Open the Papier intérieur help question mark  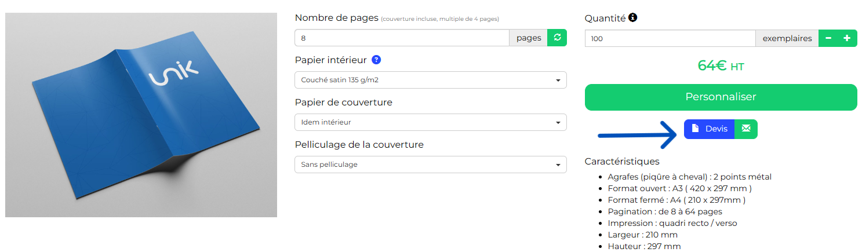coord(376,60)
